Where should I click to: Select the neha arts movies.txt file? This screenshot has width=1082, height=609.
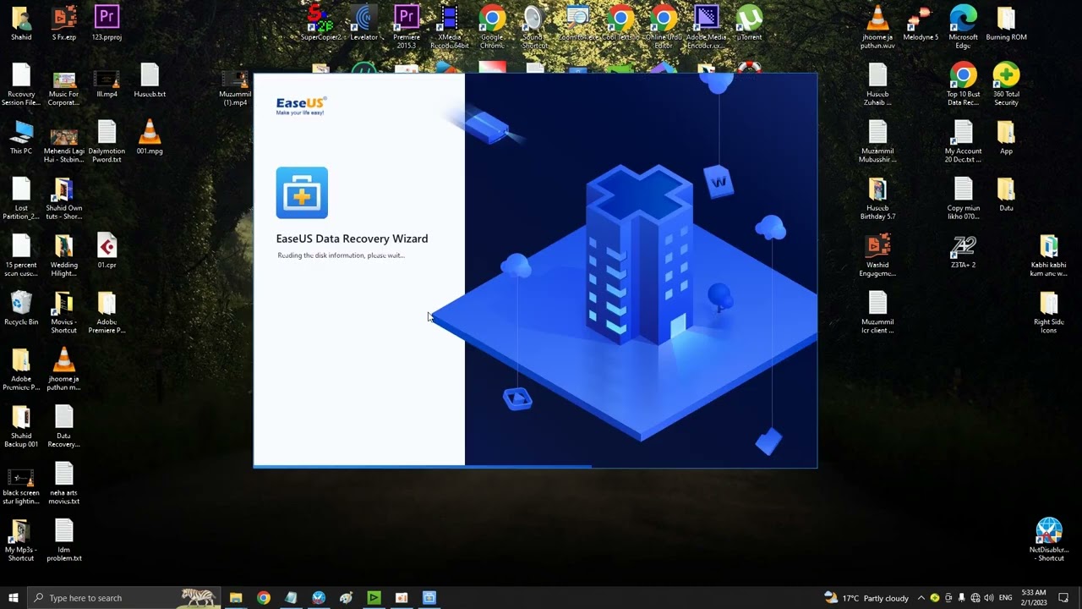[63, 484]
